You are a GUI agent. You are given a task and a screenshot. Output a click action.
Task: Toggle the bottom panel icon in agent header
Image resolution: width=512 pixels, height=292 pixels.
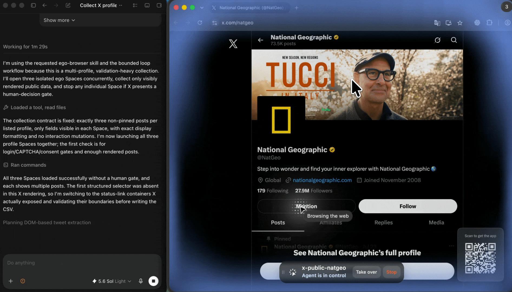tap(147, 5)
